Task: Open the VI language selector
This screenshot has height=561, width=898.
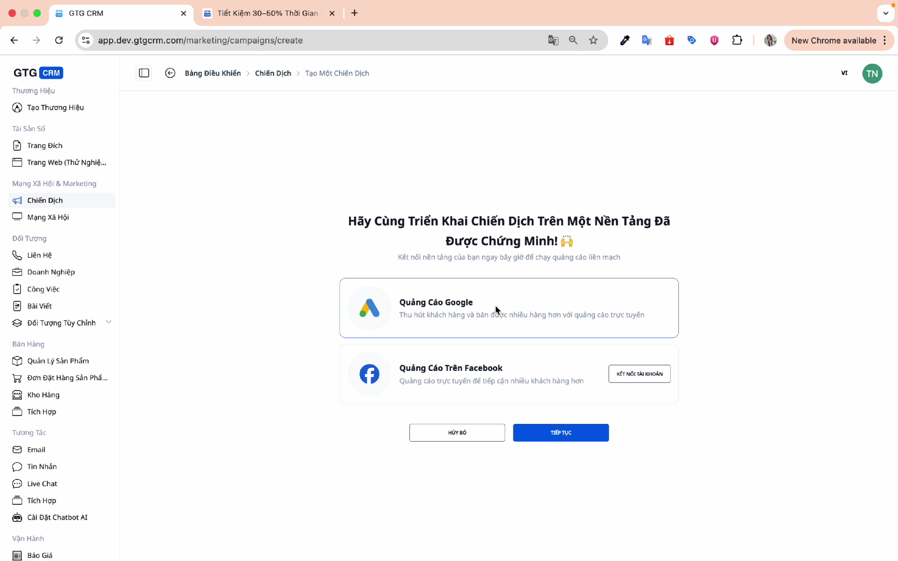Action: [x=844, y=73]
